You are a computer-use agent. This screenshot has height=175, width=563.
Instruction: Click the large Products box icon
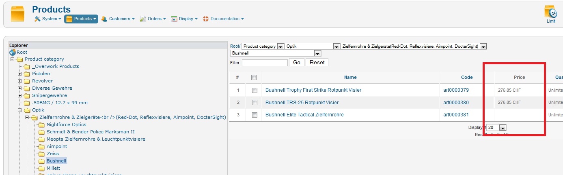pyautogui.click(x=17, y=14)
